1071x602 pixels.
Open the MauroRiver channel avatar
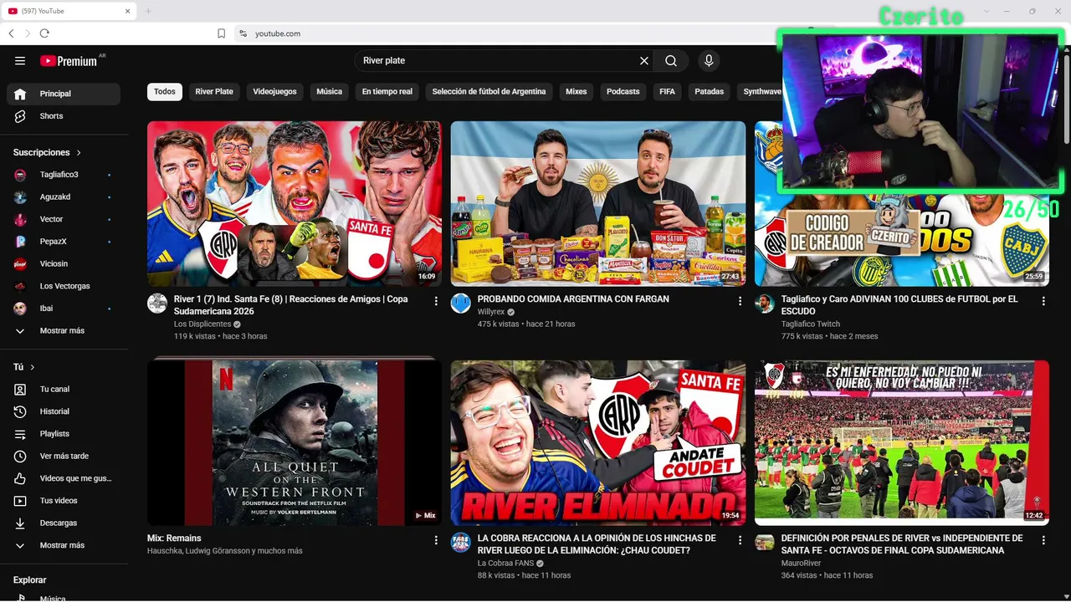point(765,543)
